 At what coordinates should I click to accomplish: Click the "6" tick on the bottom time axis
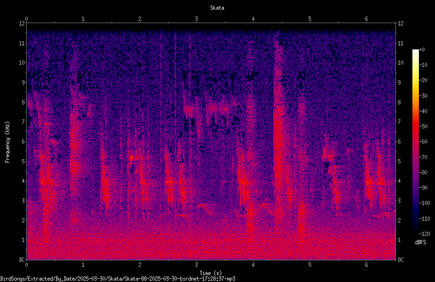coord(366,265)
